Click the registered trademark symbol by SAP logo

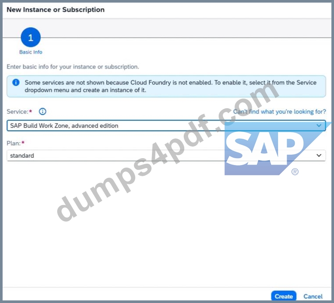tap(295, 171)
